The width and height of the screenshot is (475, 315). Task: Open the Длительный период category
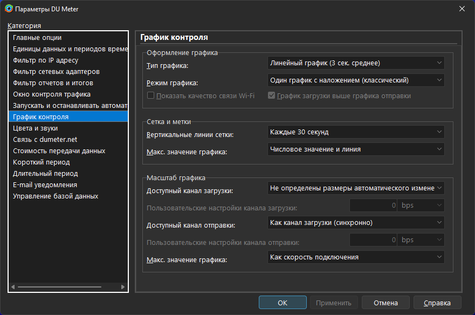[x=68, y=174]
